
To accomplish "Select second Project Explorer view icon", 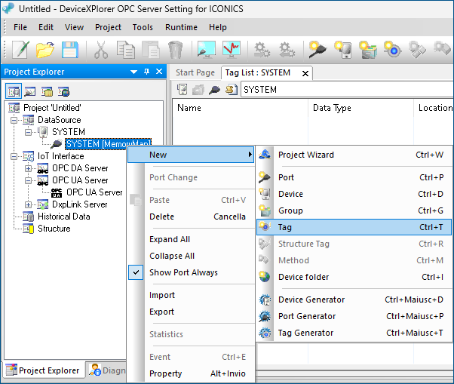I will (x=30, y=91).
